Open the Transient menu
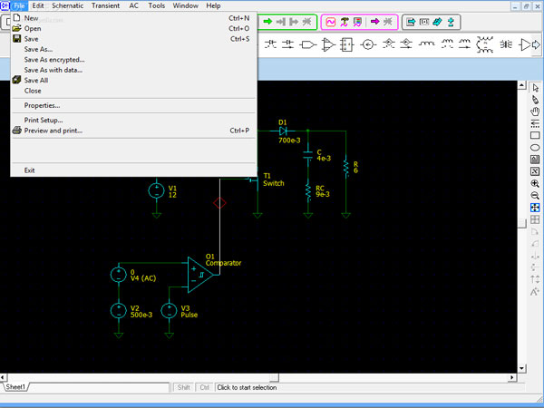Image resolution: width=544 pixels, height=408 pixels. point(105,5)
